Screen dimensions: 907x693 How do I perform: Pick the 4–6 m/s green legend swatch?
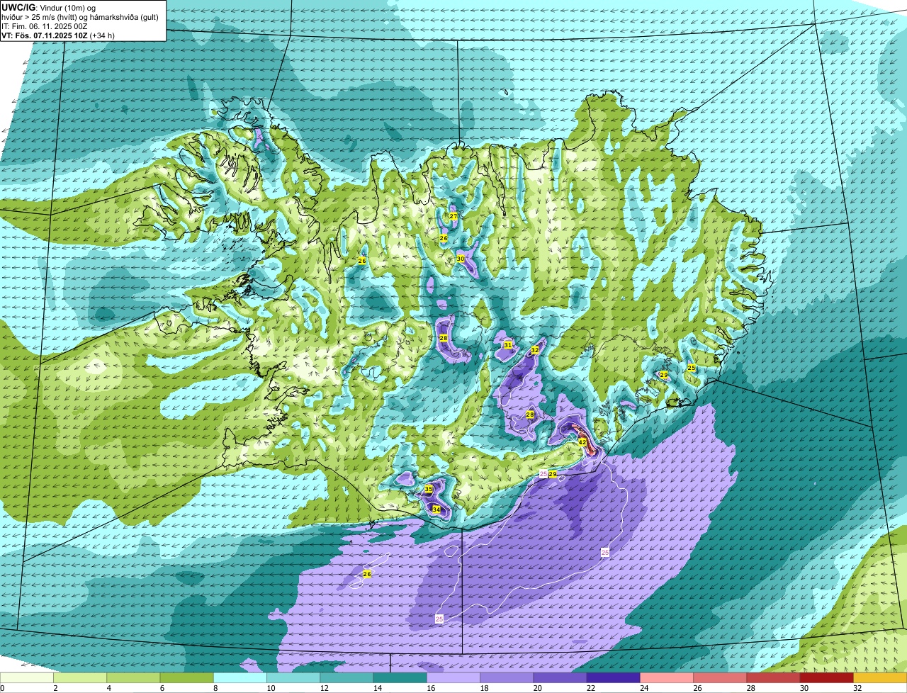click(x=133, y=678)
